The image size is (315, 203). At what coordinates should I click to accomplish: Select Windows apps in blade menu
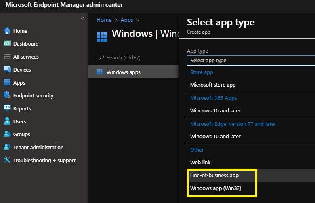pyautogui.click(x=134, y=72)
